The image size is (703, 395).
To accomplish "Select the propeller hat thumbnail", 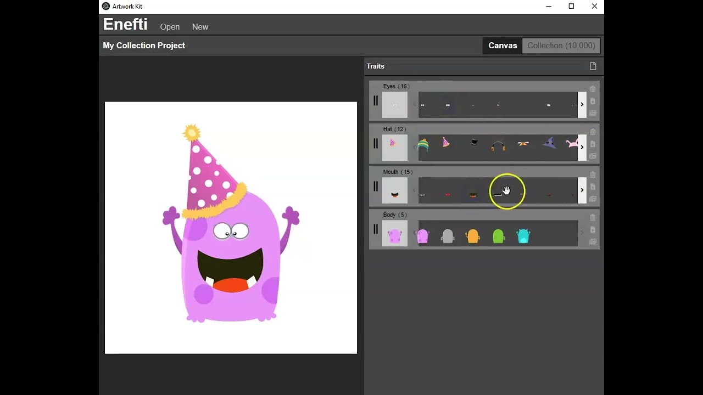I will point(523,144).
